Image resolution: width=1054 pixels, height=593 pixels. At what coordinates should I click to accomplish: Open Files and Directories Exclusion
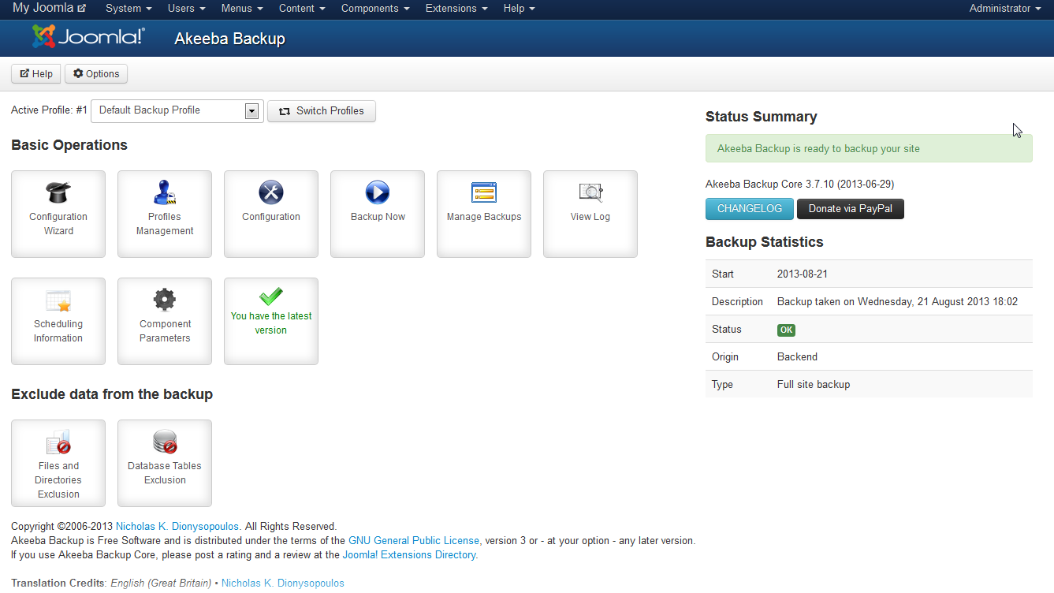pyautogui.click(x=58, y=463)
